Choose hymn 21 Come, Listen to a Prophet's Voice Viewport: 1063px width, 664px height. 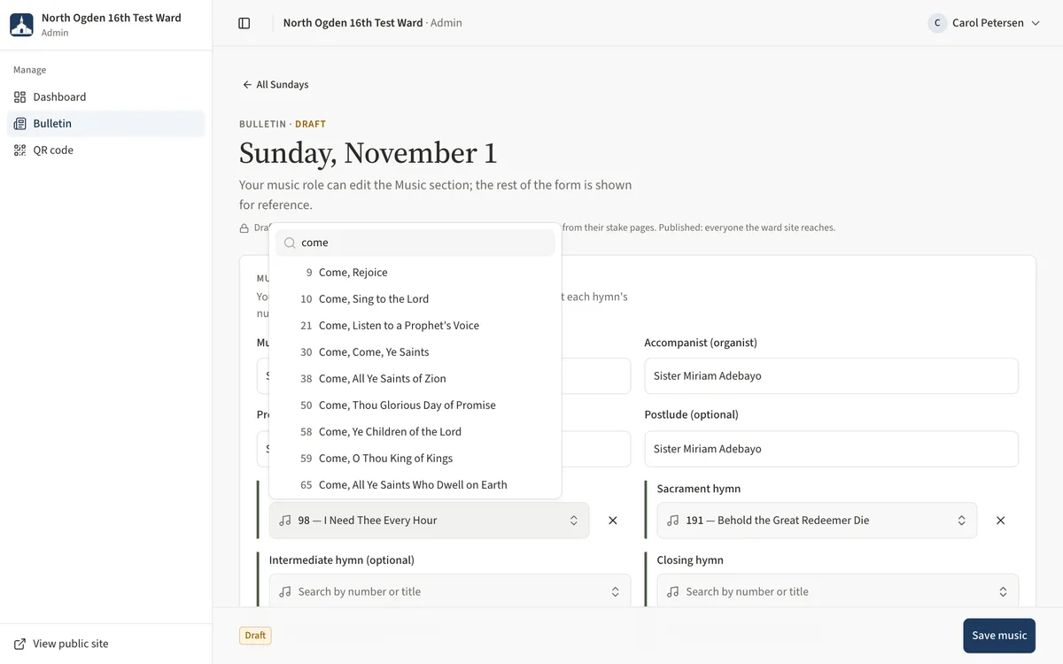415,325
